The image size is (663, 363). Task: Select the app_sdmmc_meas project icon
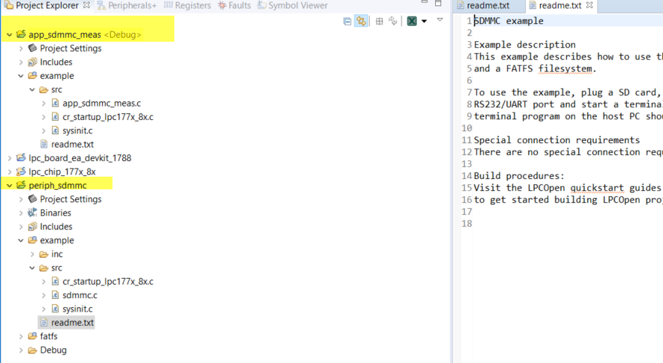21,34
